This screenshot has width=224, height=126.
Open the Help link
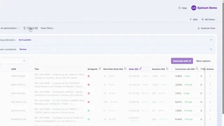click(182, 8)
